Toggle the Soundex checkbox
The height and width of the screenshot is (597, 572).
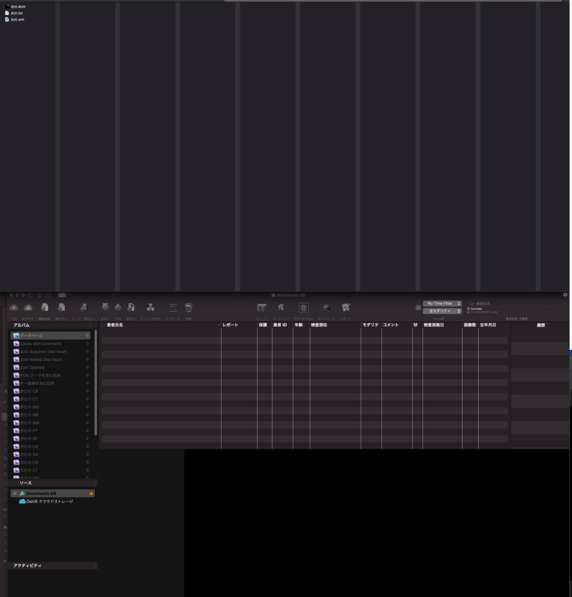tap(468, 308)
